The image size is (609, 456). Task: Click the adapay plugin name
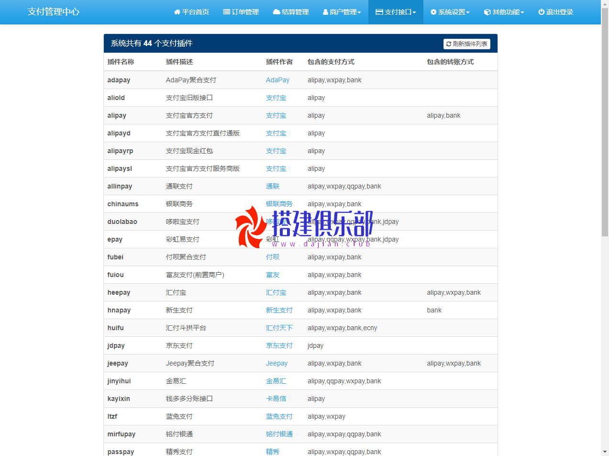pyautogui.click(x=119, y=80)
